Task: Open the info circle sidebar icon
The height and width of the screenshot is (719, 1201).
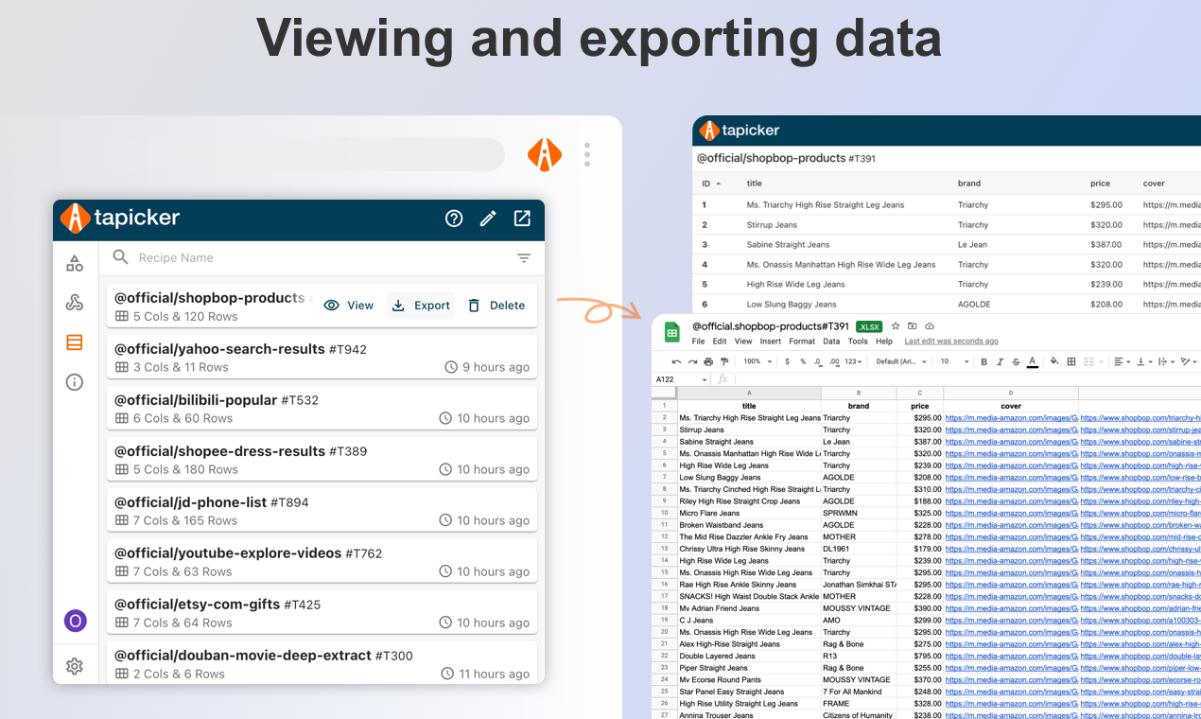Action: click(x=75, y=382)
